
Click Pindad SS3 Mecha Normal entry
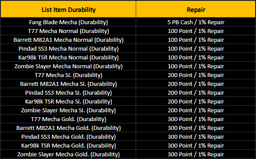tap(68, 48)
